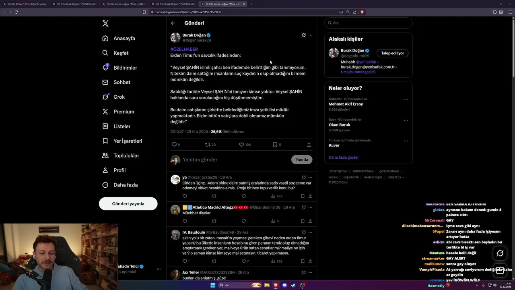The height and width of the screenshot is (290, 515).
Task: Click the Brave shields icon in address bar
Action: pos(362,12)
